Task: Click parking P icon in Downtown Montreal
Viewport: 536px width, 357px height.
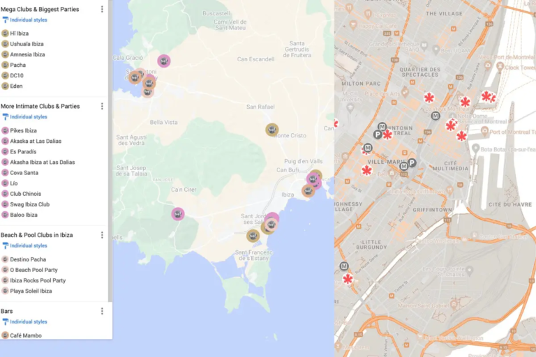Action: click(x=378, y=135)
